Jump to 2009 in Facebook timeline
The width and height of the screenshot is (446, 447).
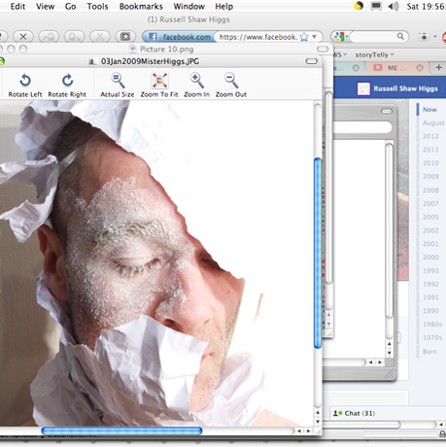point(430,177)
